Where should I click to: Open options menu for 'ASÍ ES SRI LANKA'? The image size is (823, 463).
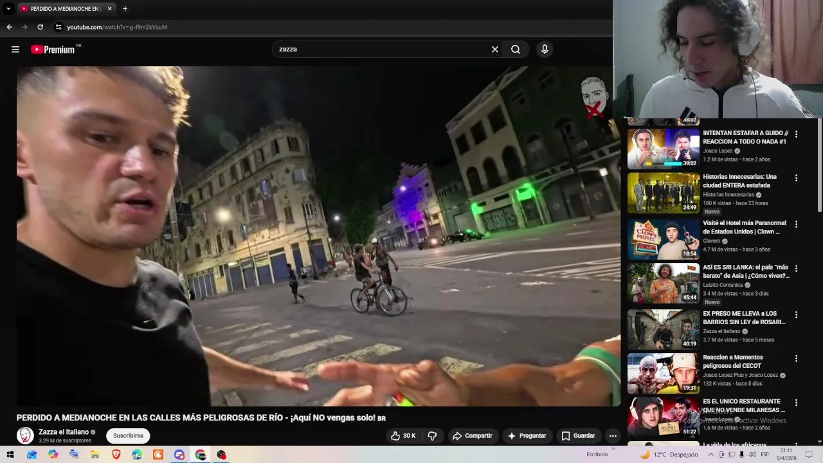[x=796, y=269]
